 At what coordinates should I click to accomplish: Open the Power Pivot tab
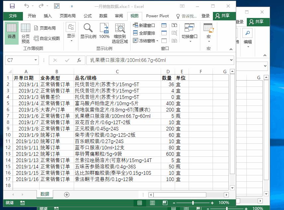157,16
